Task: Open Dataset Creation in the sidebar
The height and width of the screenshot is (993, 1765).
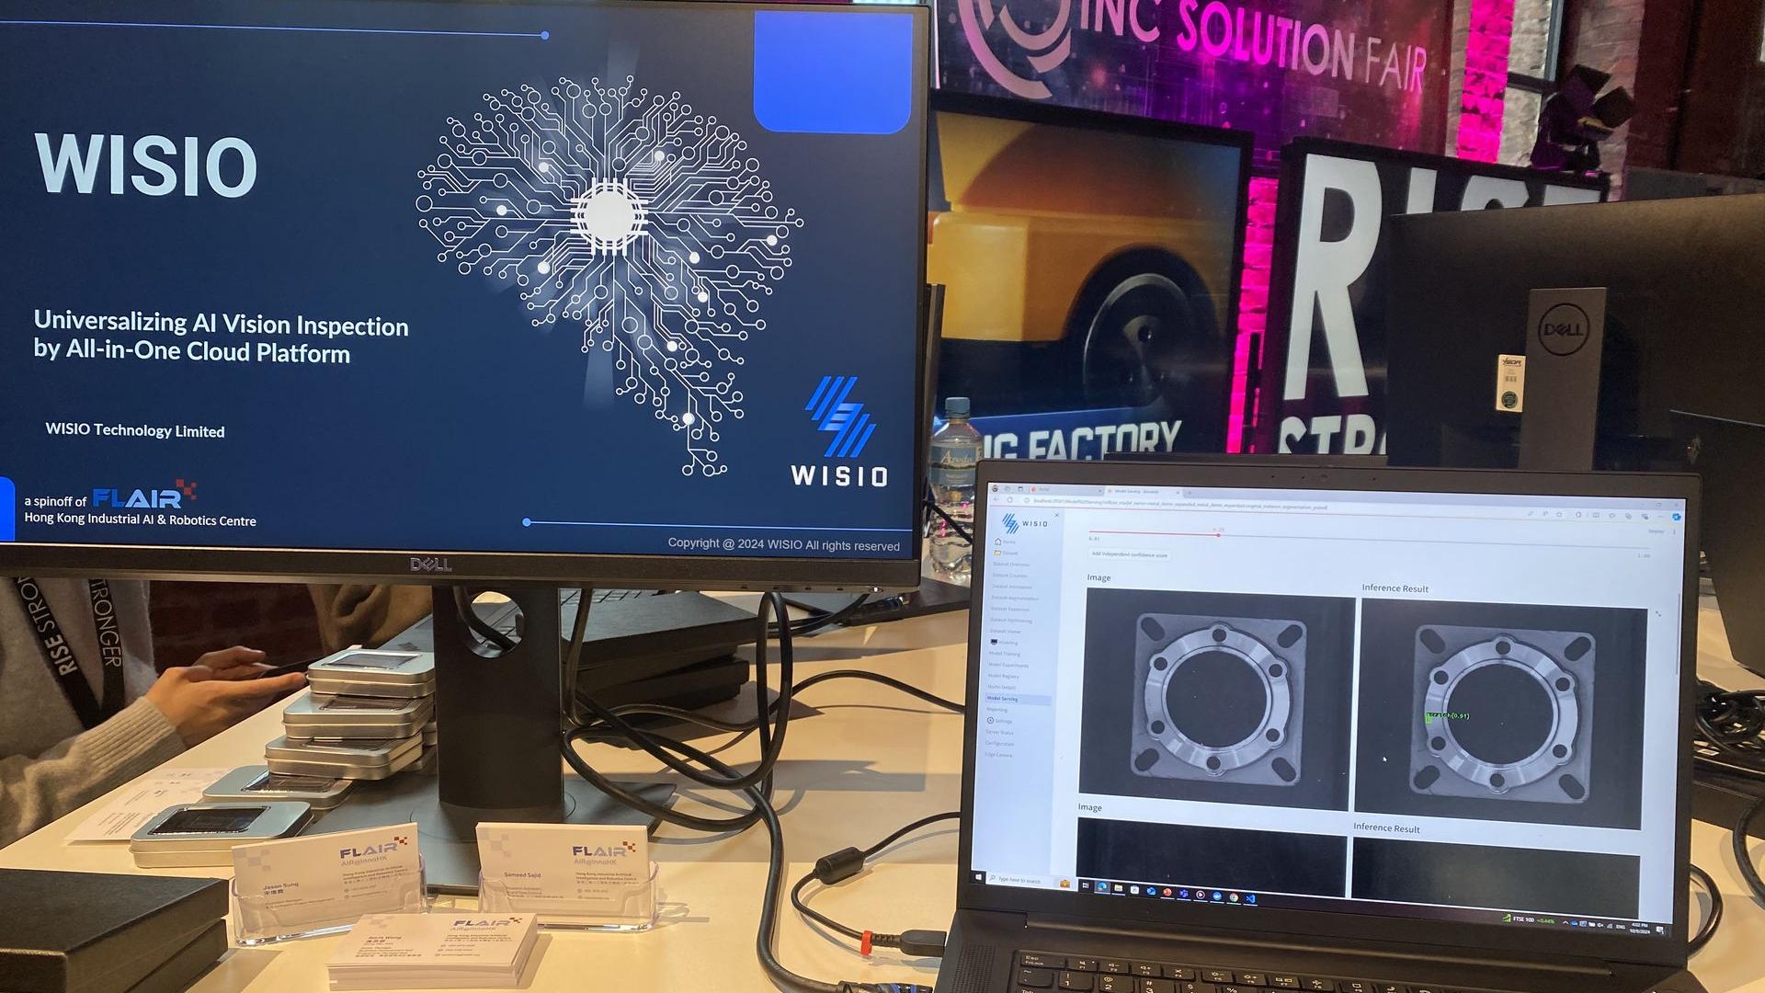Action: pyautogui.click(x=1010, y=576)
